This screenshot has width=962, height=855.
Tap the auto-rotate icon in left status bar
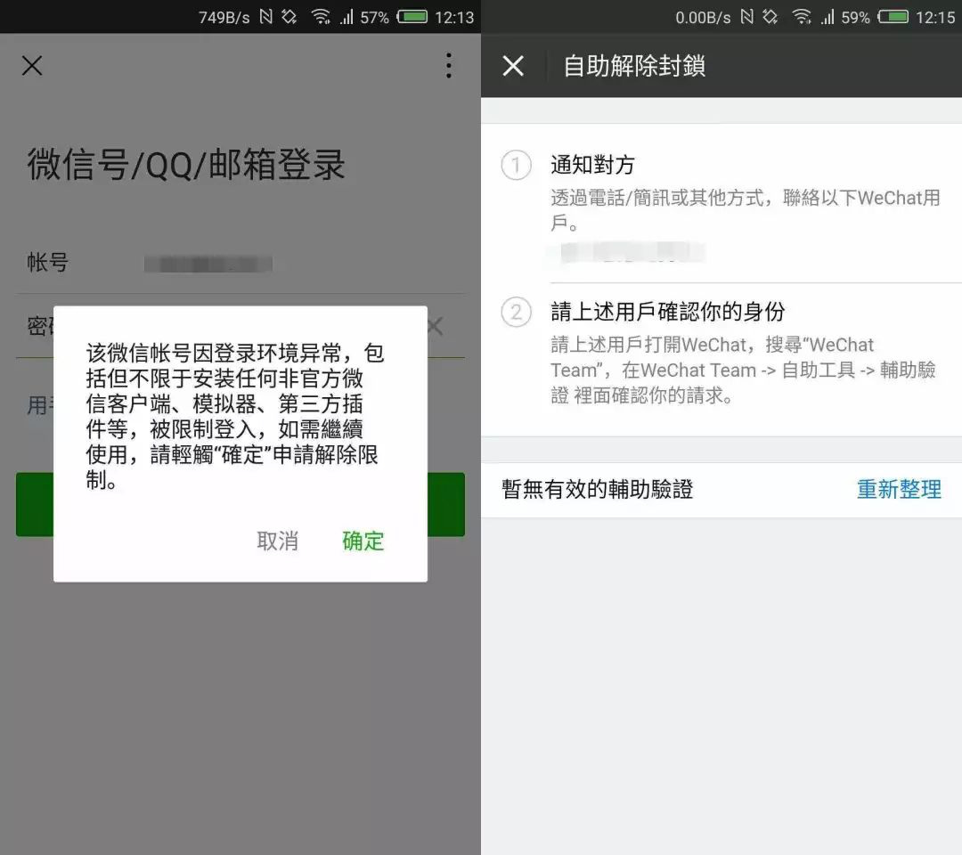(289, 17)
